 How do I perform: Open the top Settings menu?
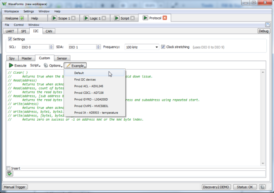coord(29,11)
